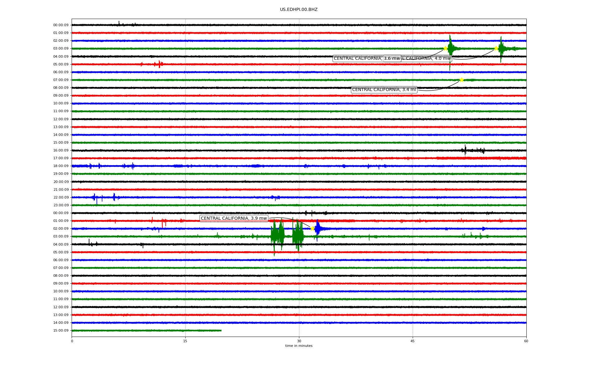Select the 'CENTRAL CALIFORNIA, 3.9 mw' annotation label
The width and height of the screenshot is (598, 374).
point(234,218)
